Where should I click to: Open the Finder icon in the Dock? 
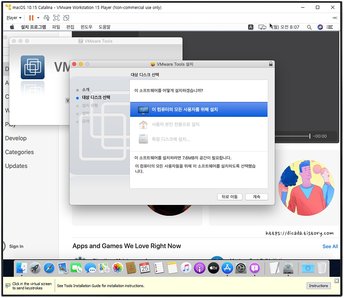pos(21,268)
